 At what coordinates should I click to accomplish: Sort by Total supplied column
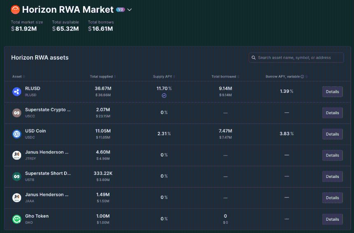click(x=103, y=76)
